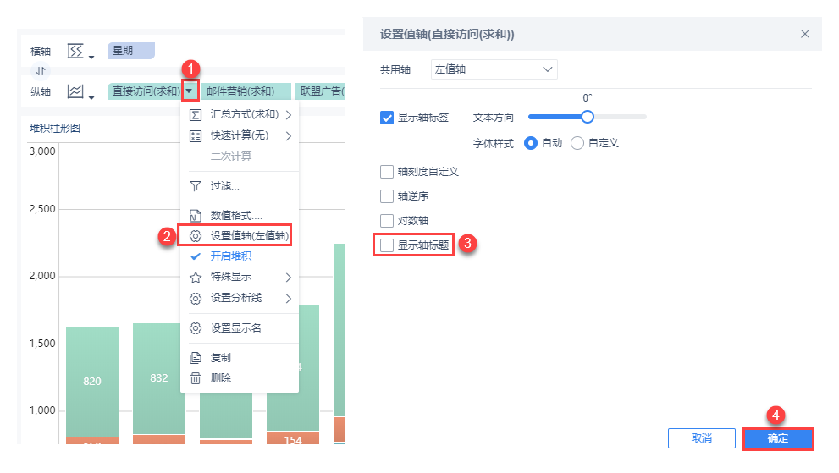Select the 数值格式 menu entry

pyautogui.click(x=235, y=216)
